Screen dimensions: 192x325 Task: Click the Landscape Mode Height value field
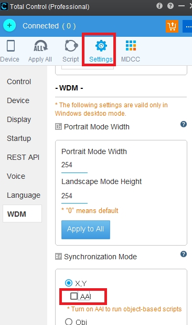tap(74, 196)
